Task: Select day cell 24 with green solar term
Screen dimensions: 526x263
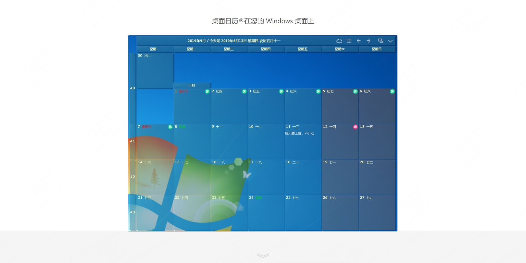Action: [266, 213]
